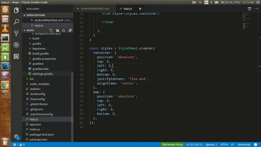Open app.json file

point(35,124)
